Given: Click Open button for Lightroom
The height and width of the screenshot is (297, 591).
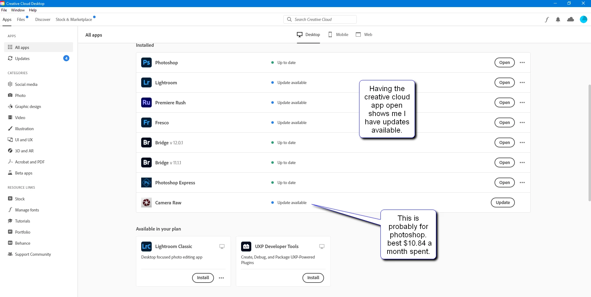Looking at the screenshot, I should (x=505, y=82).
